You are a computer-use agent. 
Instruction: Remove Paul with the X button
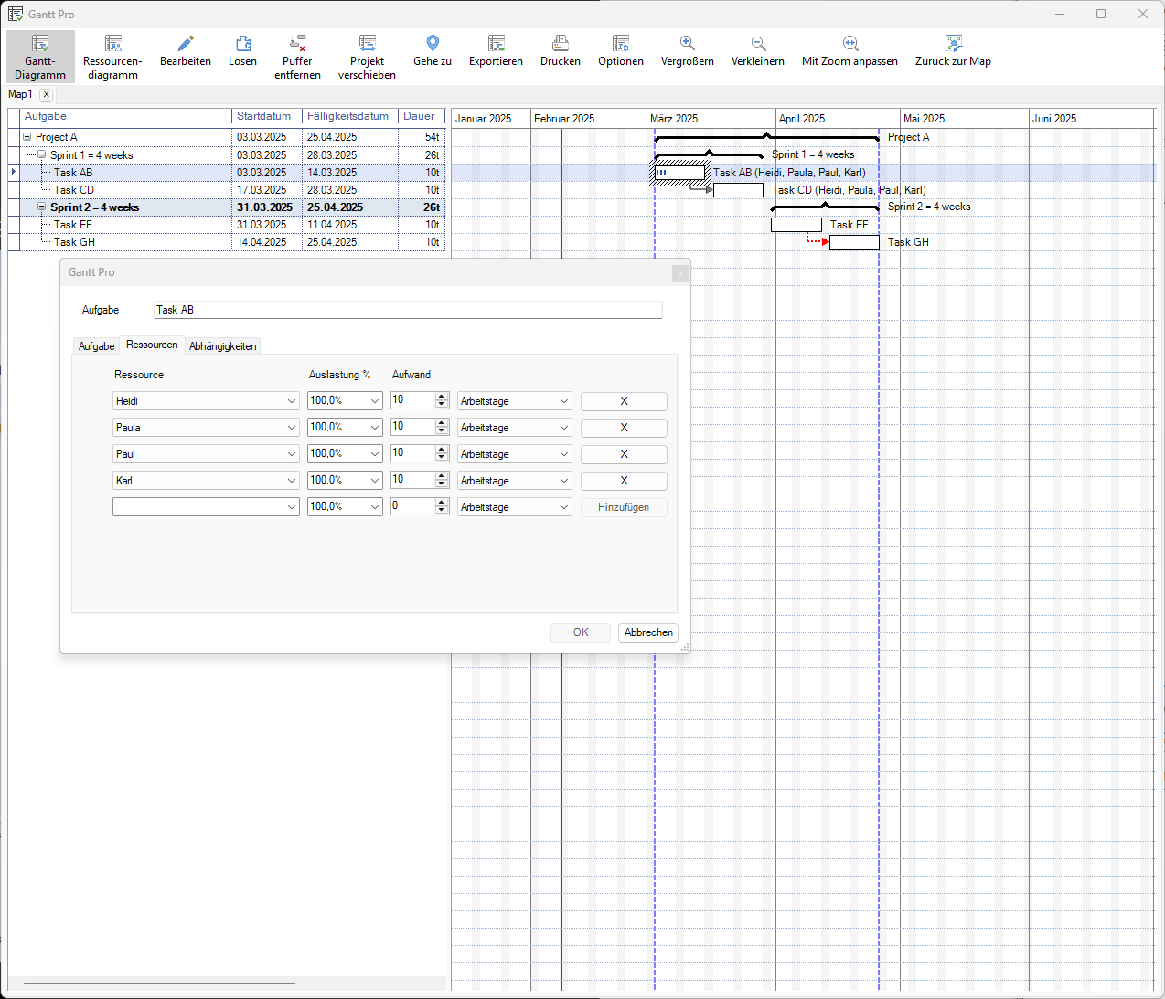point(624,454)
